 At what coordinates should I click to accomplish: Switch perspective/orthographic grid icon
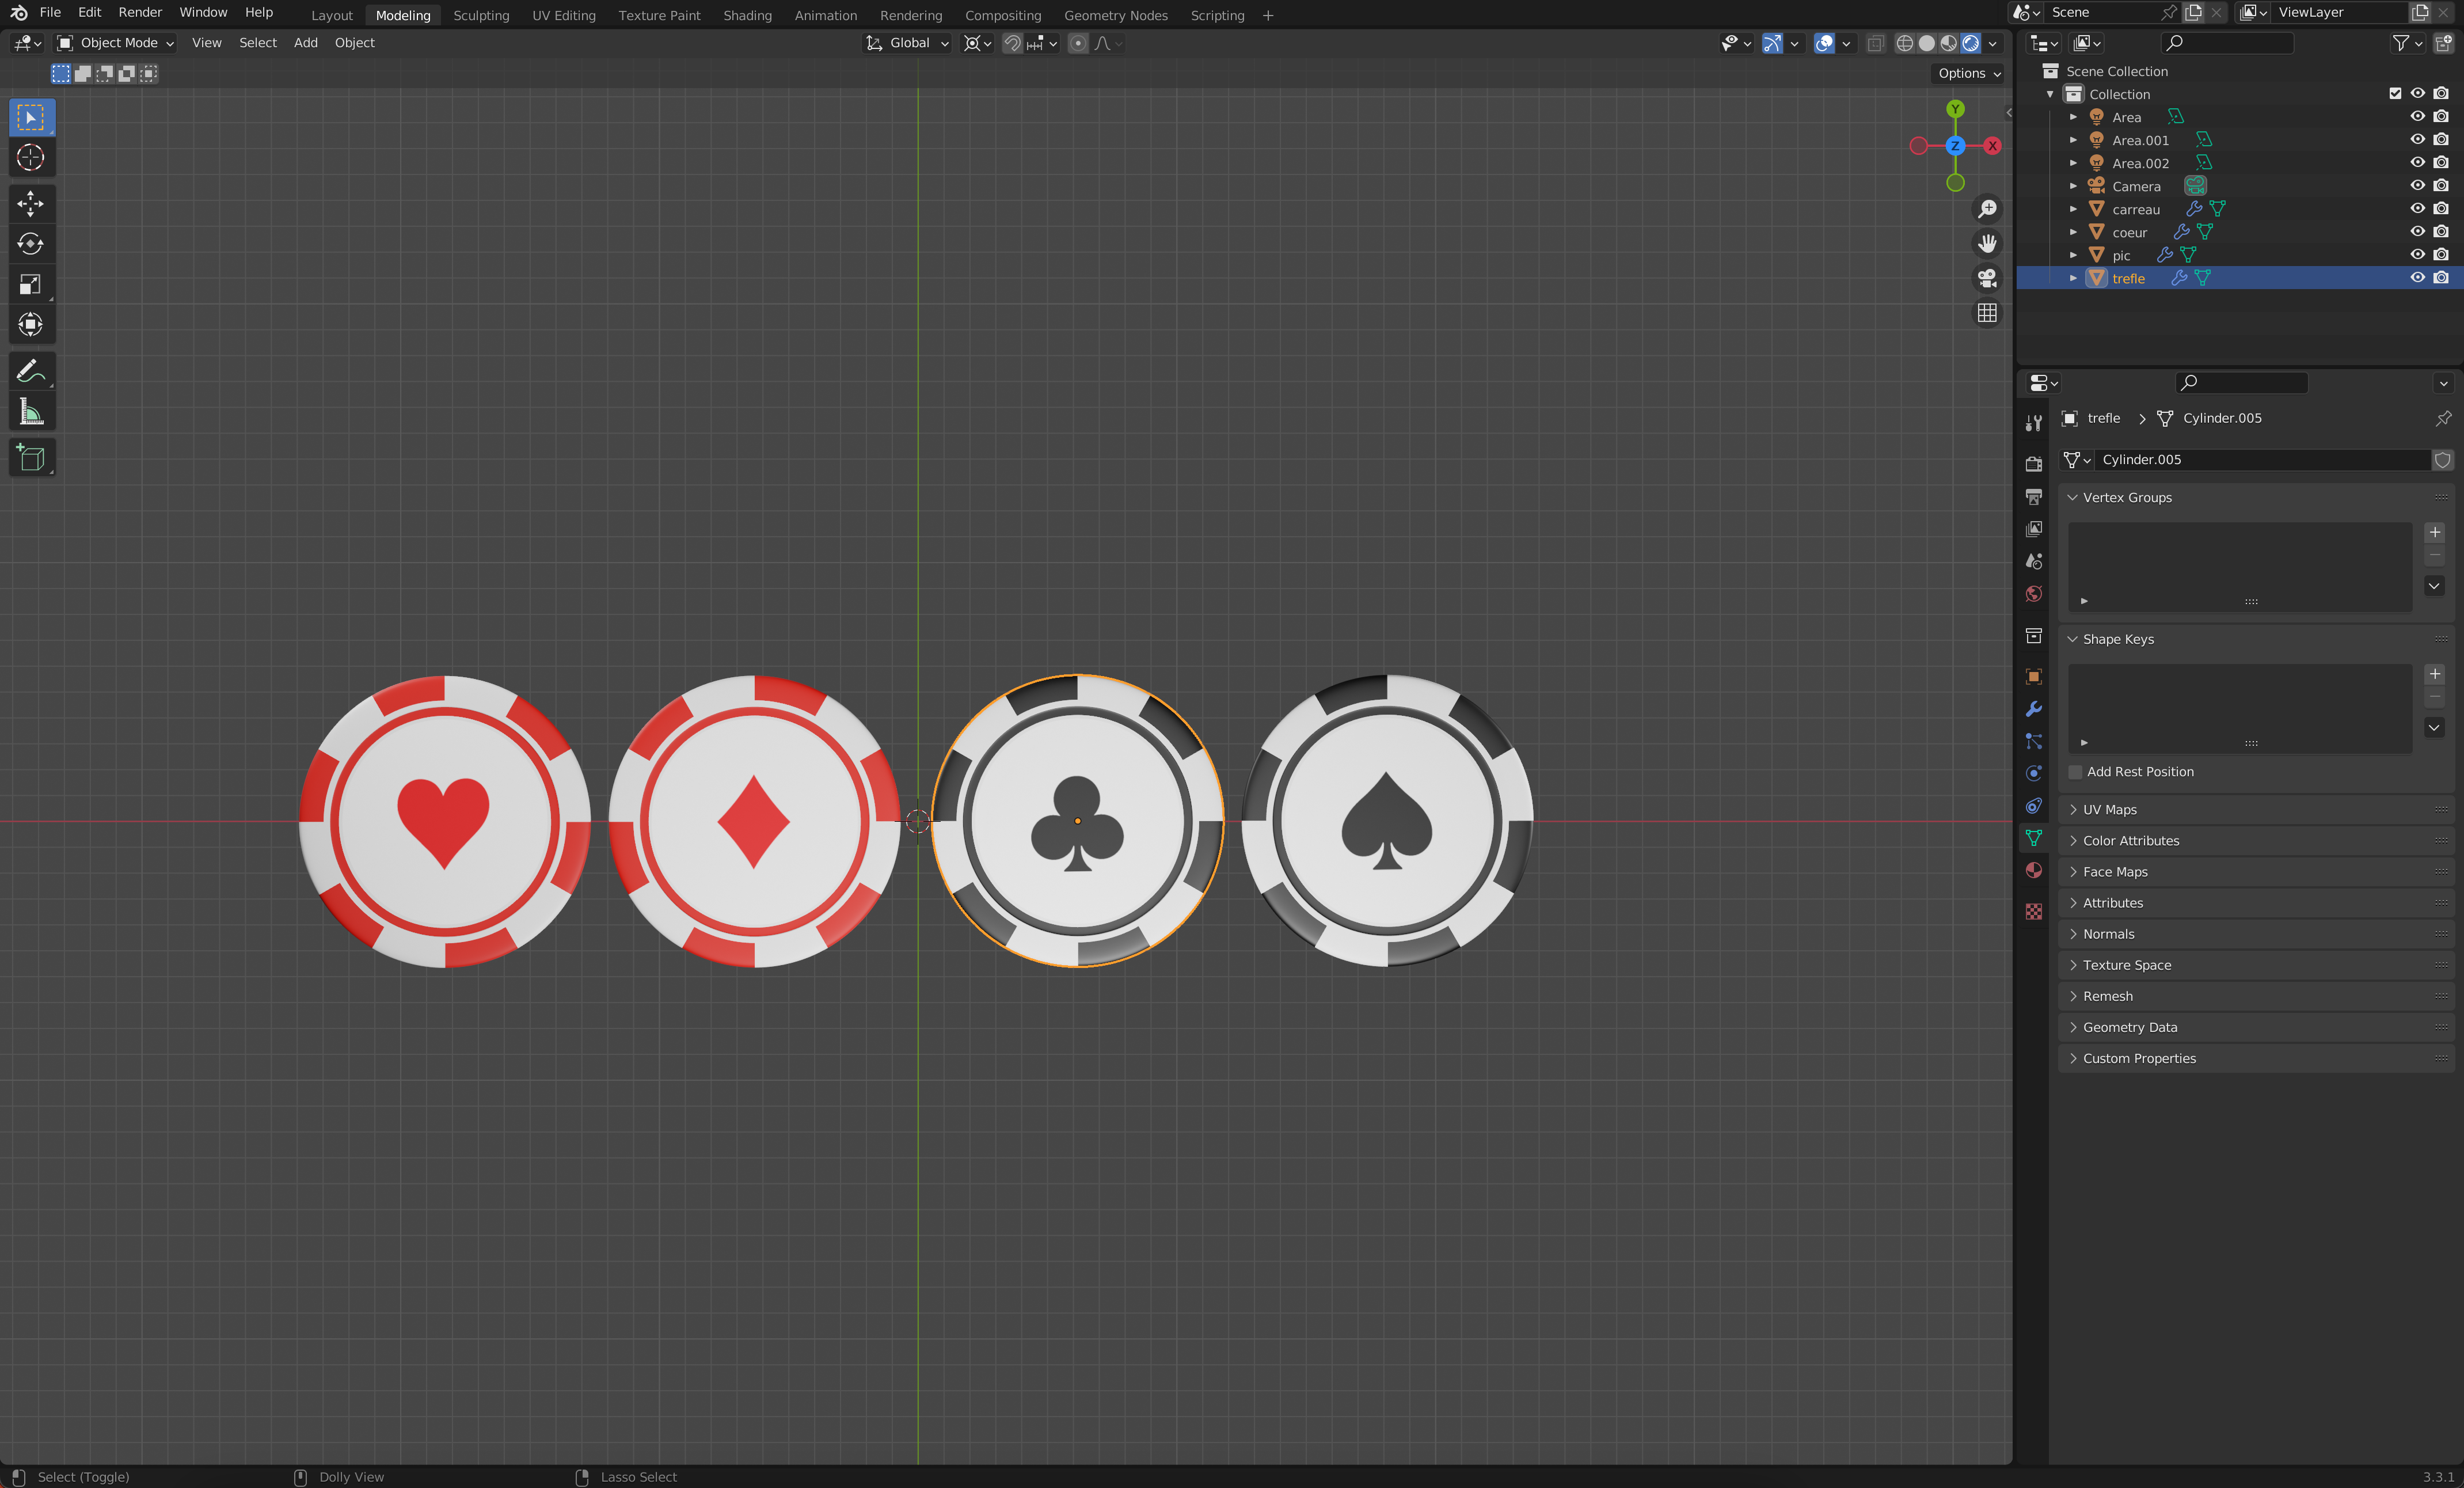(1987, 313)
